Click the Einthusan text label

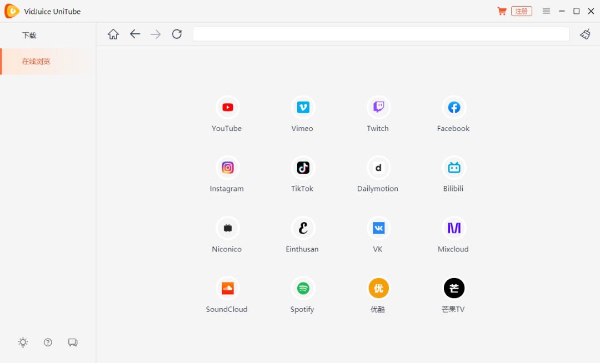302,249
